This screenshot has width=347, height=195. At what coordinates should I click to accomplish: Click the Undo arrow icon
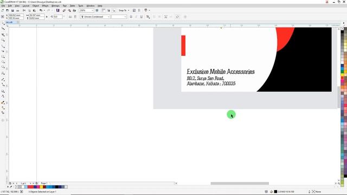coord(41,10)
